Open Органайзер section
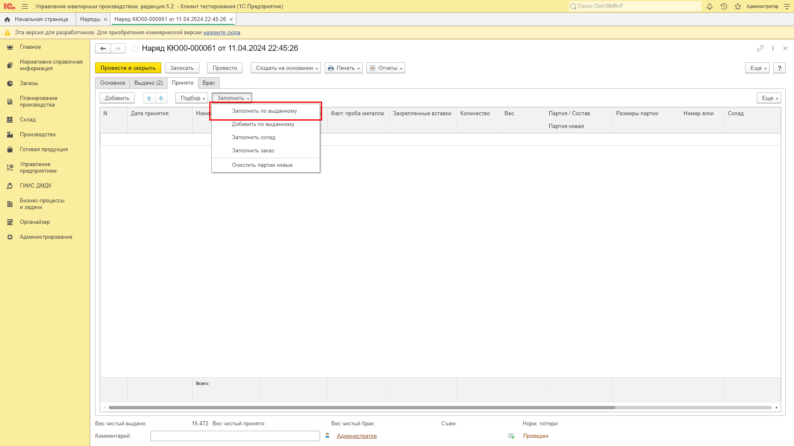Viewport: 794px width, 446px height. click(x=35, y=222)
